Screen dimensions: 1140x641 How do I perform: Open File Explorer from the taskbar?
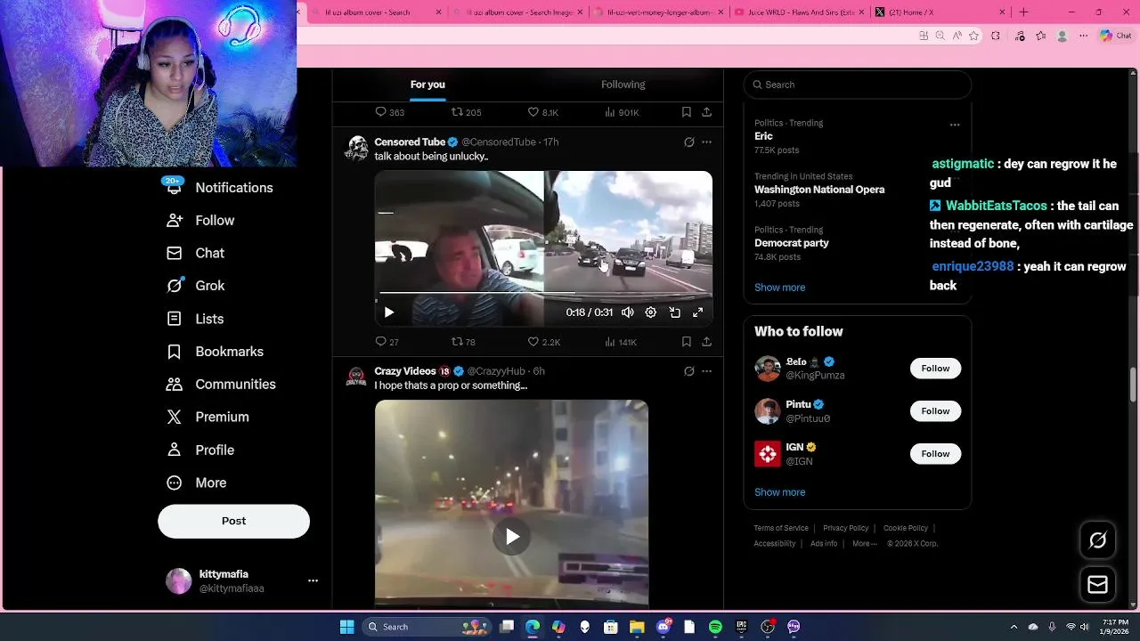click(637, 627)
